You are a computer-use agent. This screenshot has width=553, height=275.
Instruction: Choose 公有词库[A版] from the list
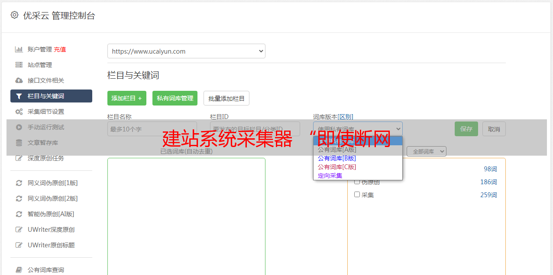click(x=358, y=150)
